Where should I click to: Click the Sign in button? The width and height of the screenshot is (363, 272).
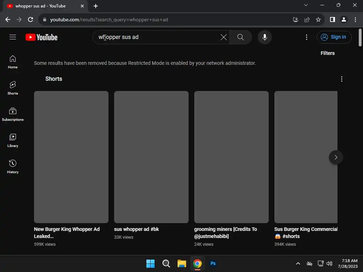334,37
